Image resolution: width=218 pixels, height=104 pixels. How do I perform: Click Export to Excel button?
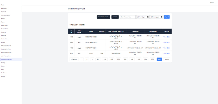104,17
